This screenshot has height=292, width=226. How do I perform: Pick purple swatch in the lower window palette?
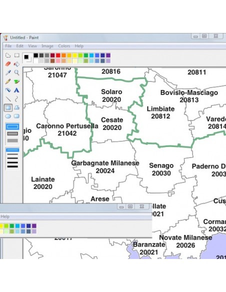34,226
